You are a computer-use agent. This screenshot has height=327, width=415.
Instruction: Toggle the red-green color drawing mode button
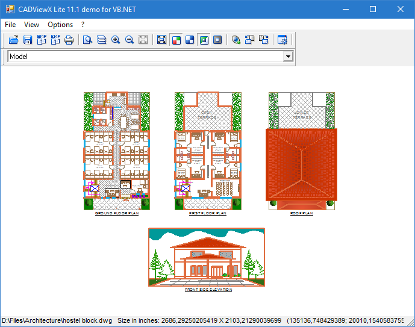pyautogui.click(x=176, y=40)
